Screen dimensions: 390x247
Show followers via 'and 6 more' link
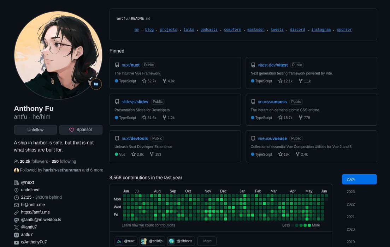pos(93,170)
